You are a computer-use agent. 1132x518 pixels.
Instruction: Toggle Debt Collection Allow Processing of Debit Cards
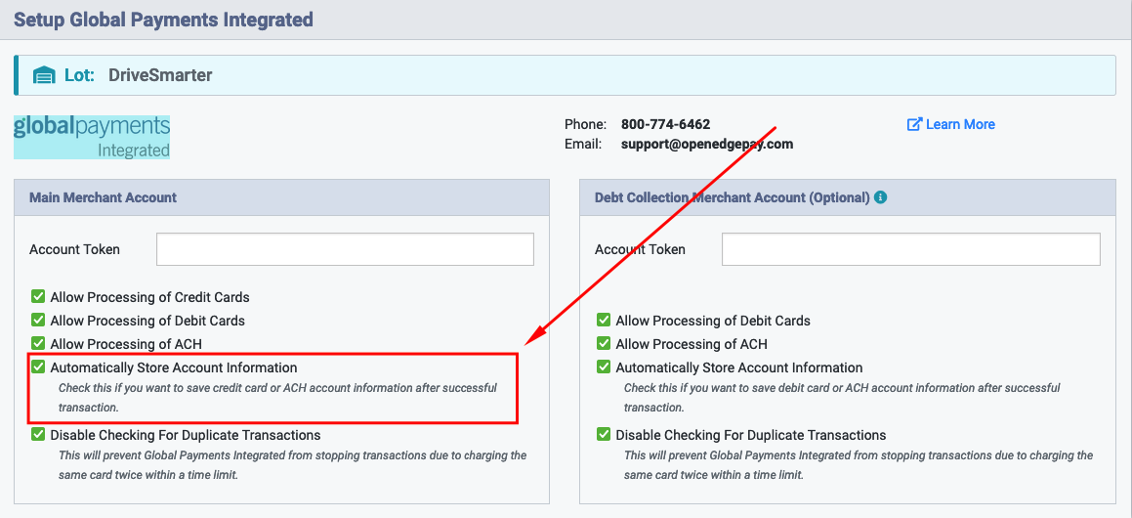604,320
